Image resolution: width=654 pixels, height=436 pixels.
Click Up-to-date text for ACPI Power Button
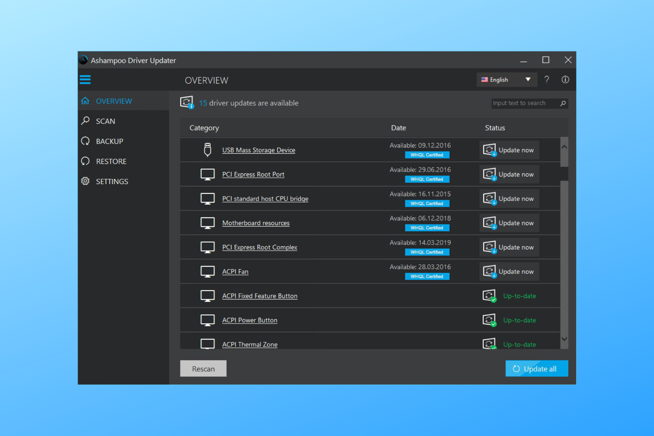[519, 320]
